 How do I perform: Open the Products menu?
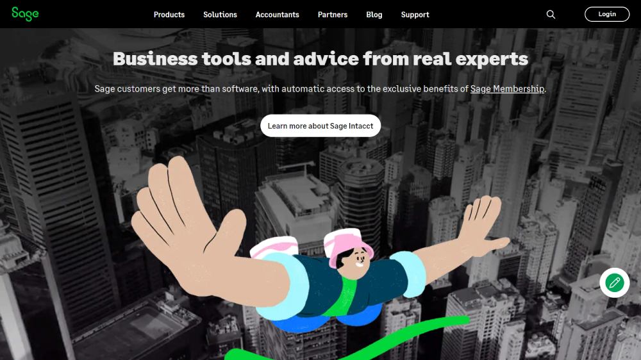coord(169,15)
